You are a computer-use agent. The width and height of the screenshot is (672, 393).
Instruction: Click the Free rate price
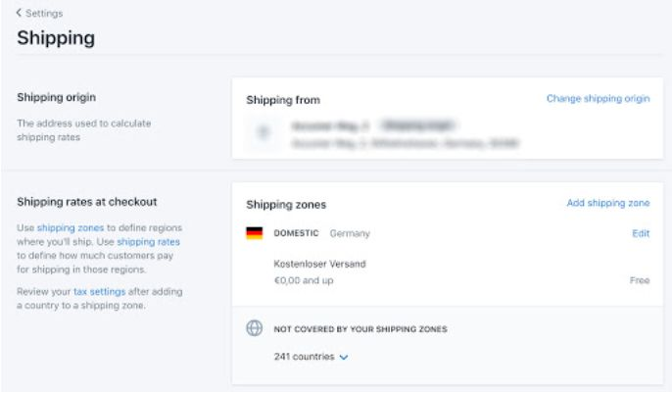point(640,280)
